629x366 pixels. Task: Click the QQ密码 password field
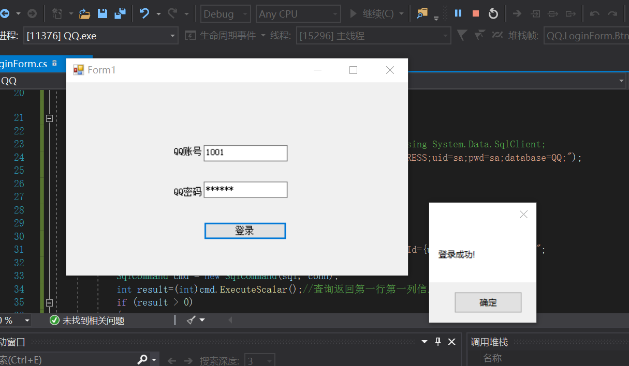pos(245,190)
